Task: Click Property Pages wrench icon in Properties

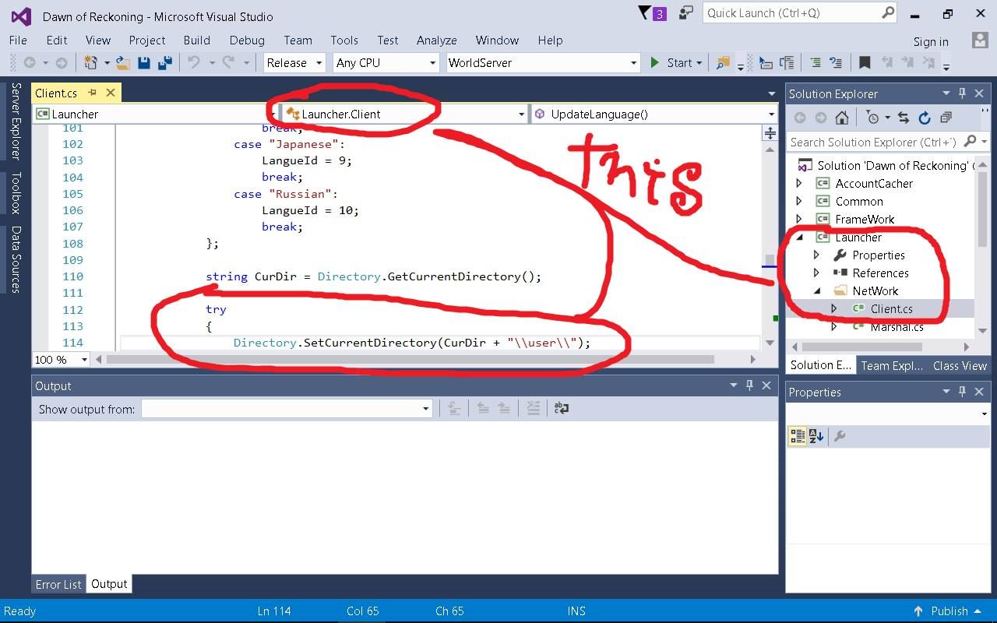Action: point(840,436)
